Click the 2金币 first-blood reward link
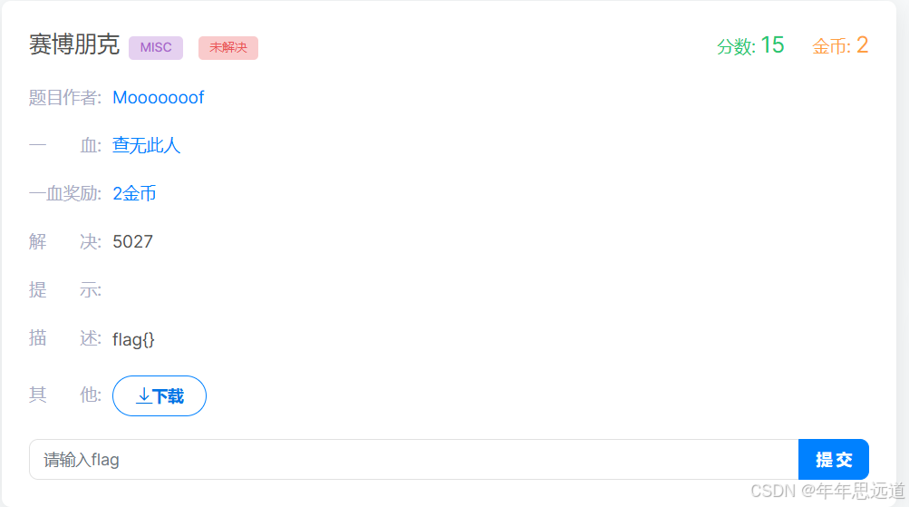This screenshot has width=909, height=507. coord(134,193)
